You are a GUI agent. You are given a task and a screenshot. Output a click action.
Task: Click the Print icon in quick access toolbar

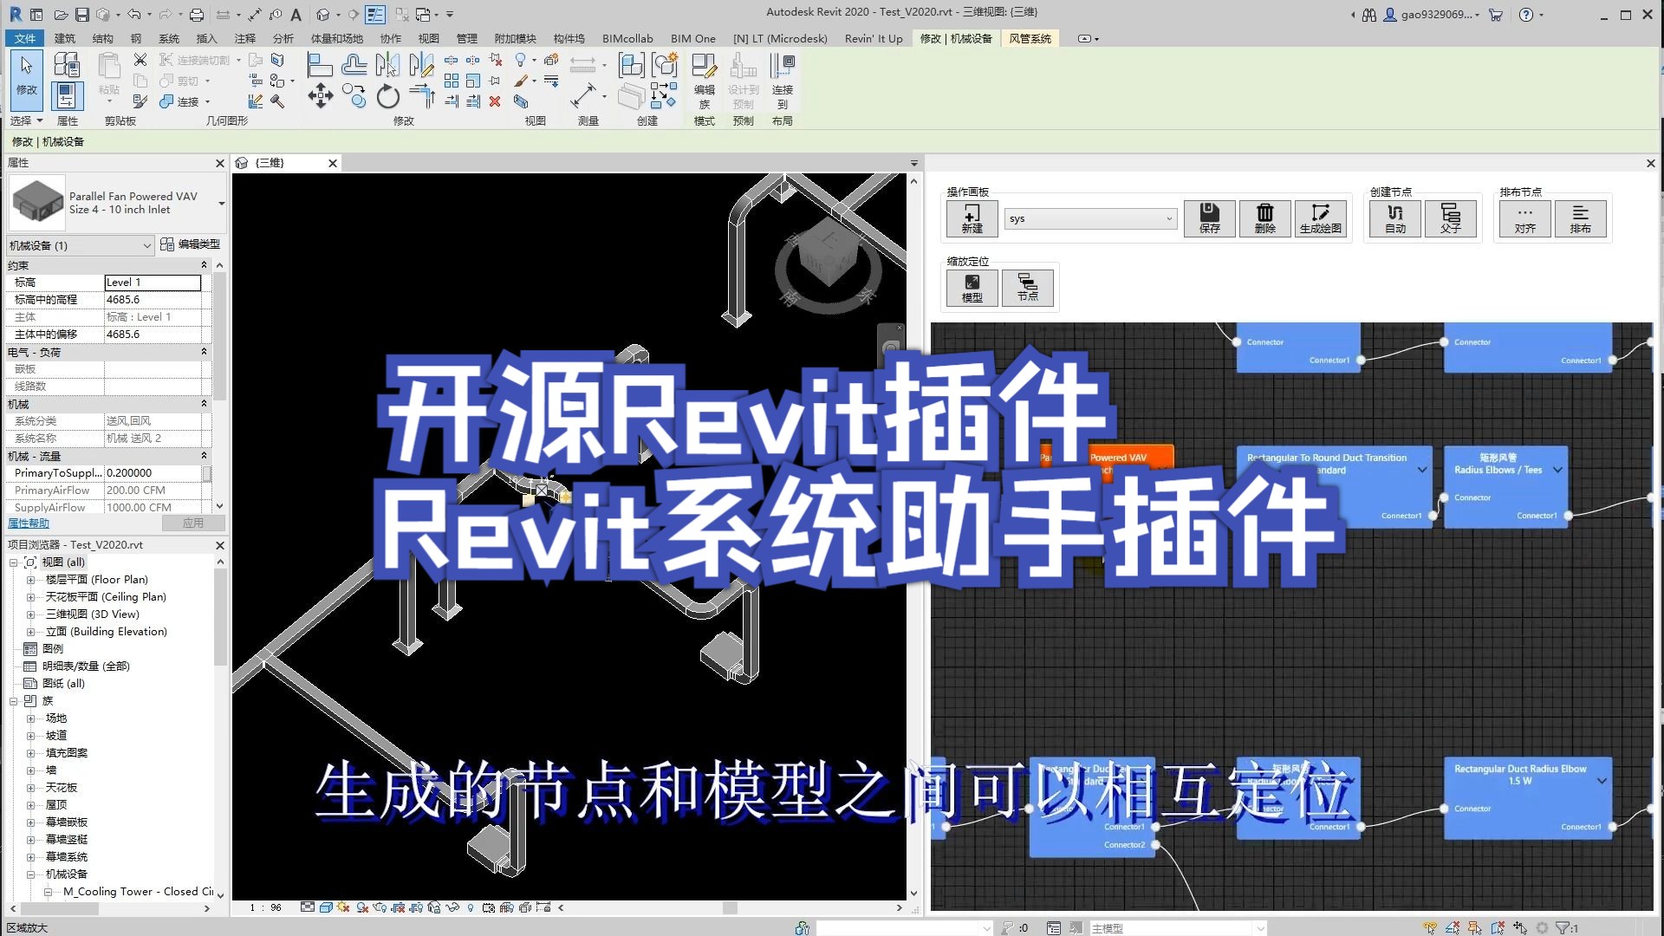click(197, 15)
